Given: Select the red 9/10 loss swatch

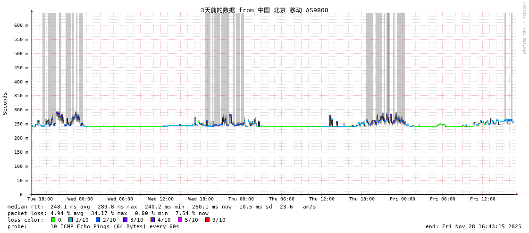Looking at the screenshot, I should coord(208,220).
